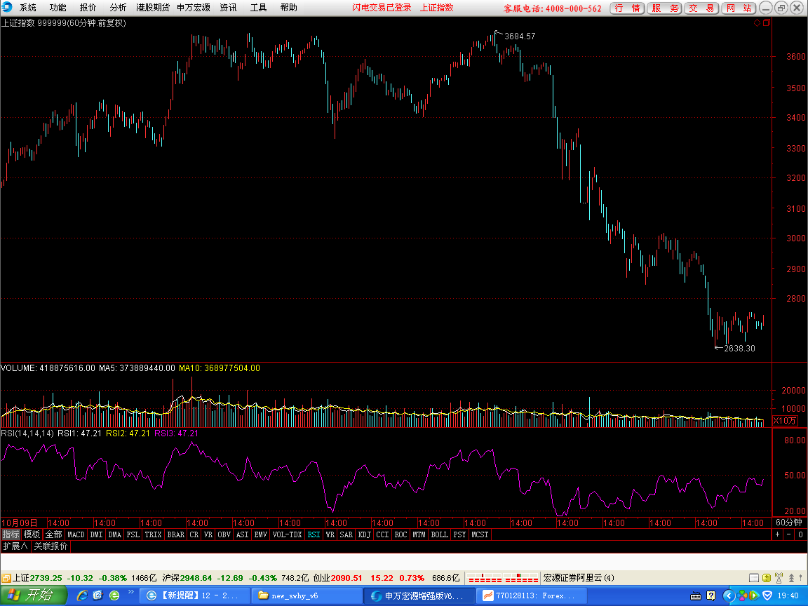Open the 报价 menu

88,7
